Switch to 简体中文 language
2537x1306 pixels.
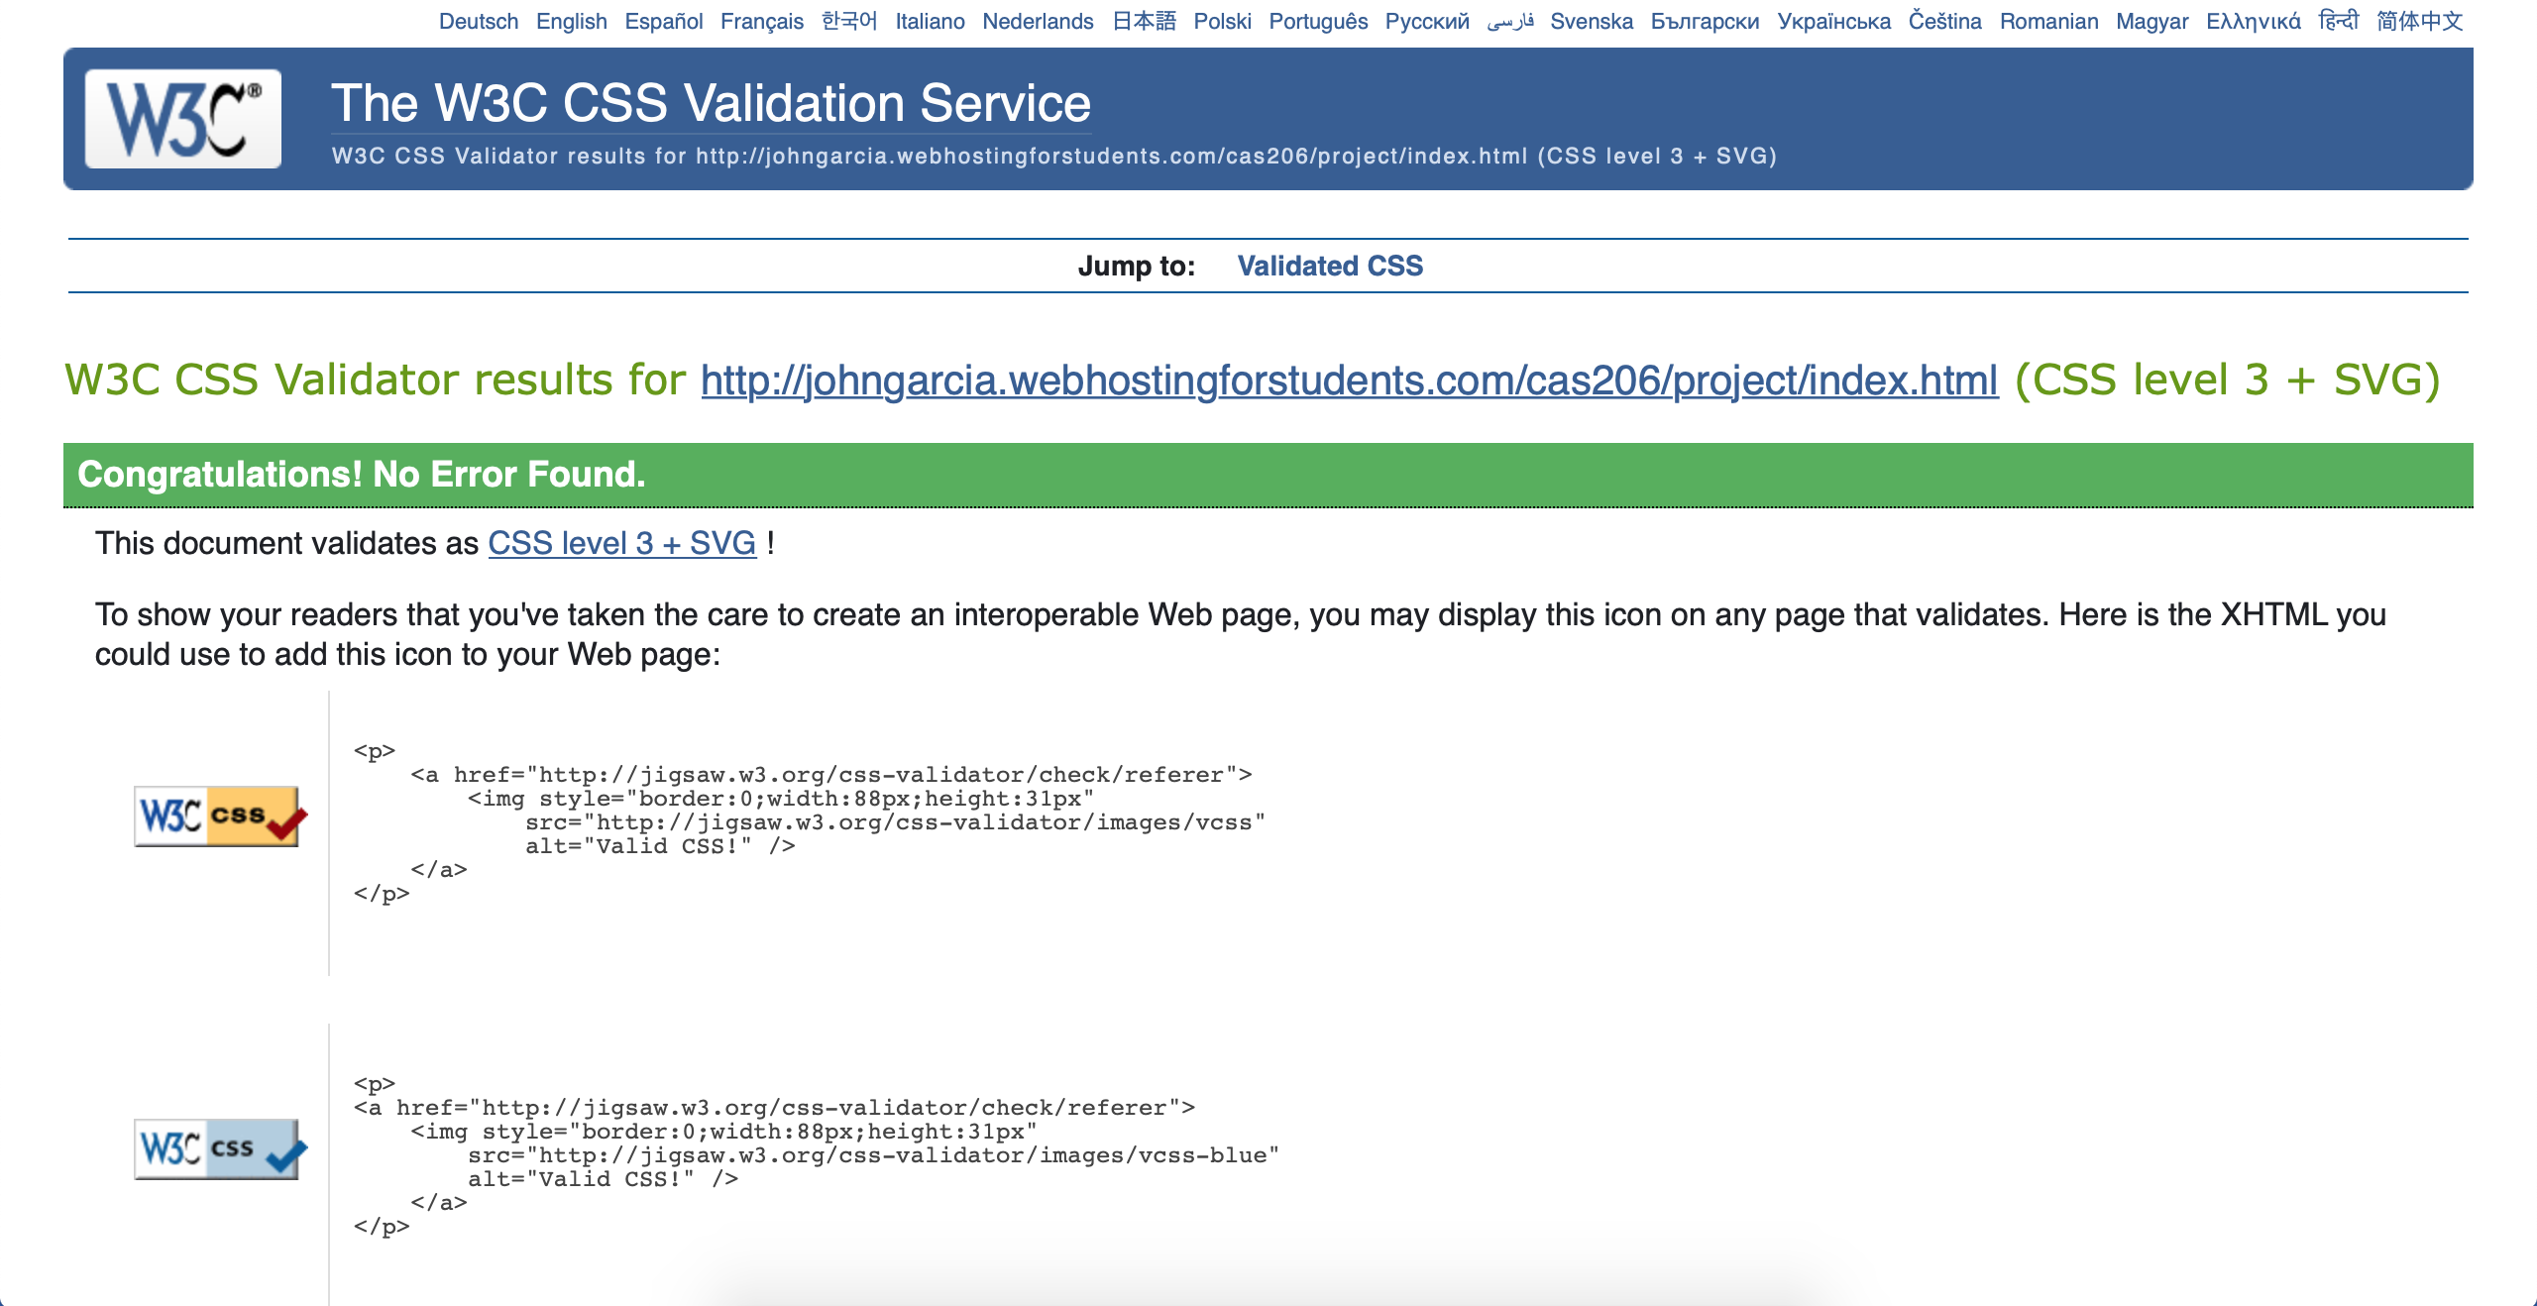coord(2418,21)
